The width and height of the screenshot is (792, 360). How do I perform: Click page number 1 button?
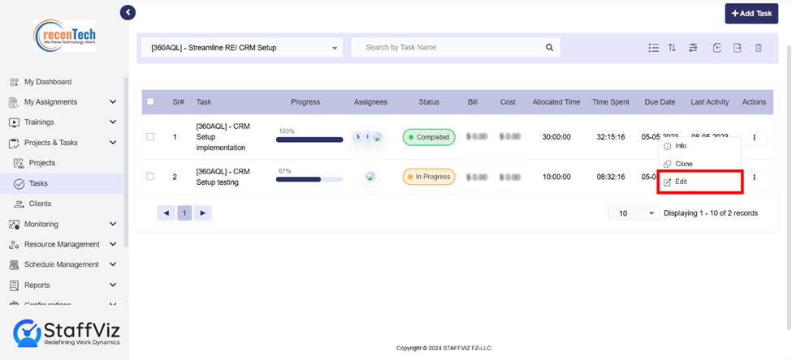point(184,213)
